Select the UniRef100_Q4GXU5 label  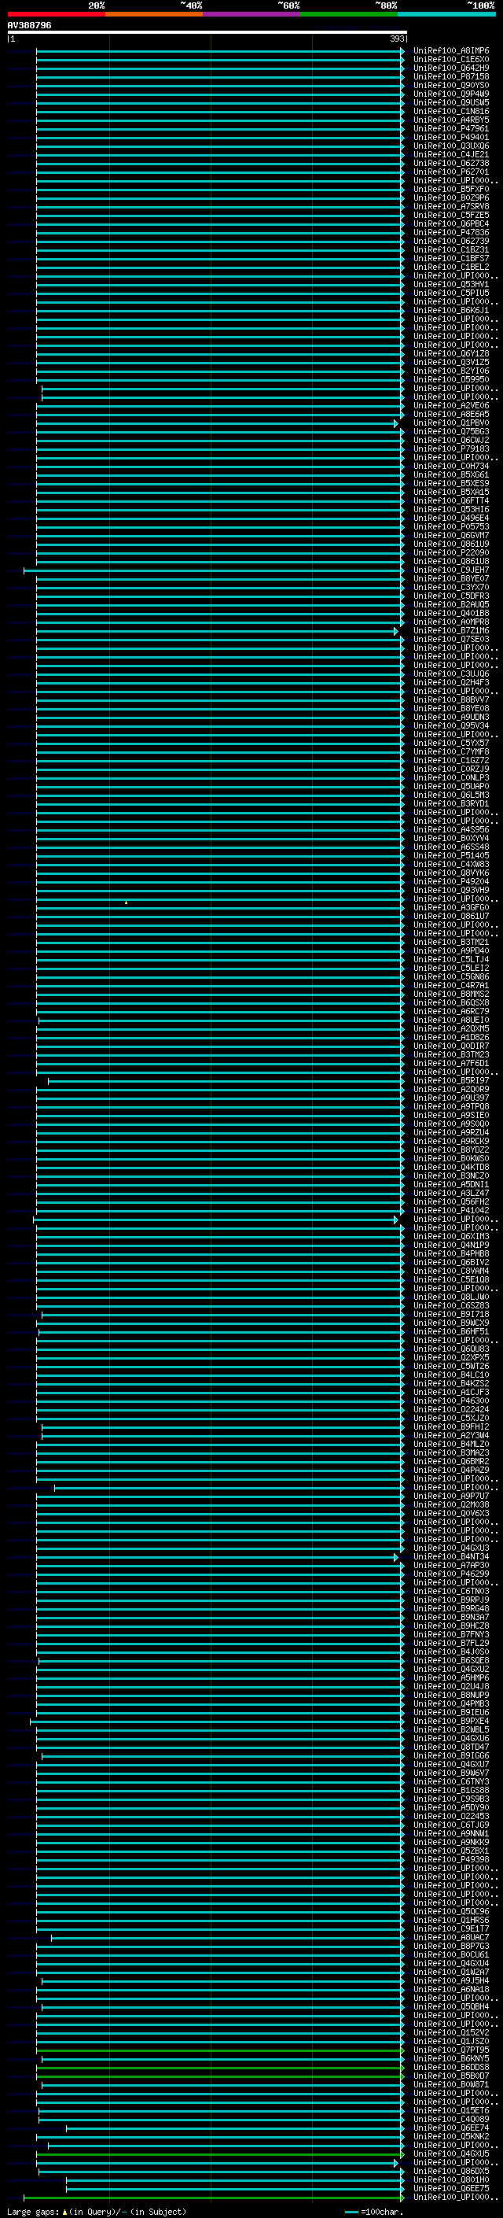(x=451, y=2153)
